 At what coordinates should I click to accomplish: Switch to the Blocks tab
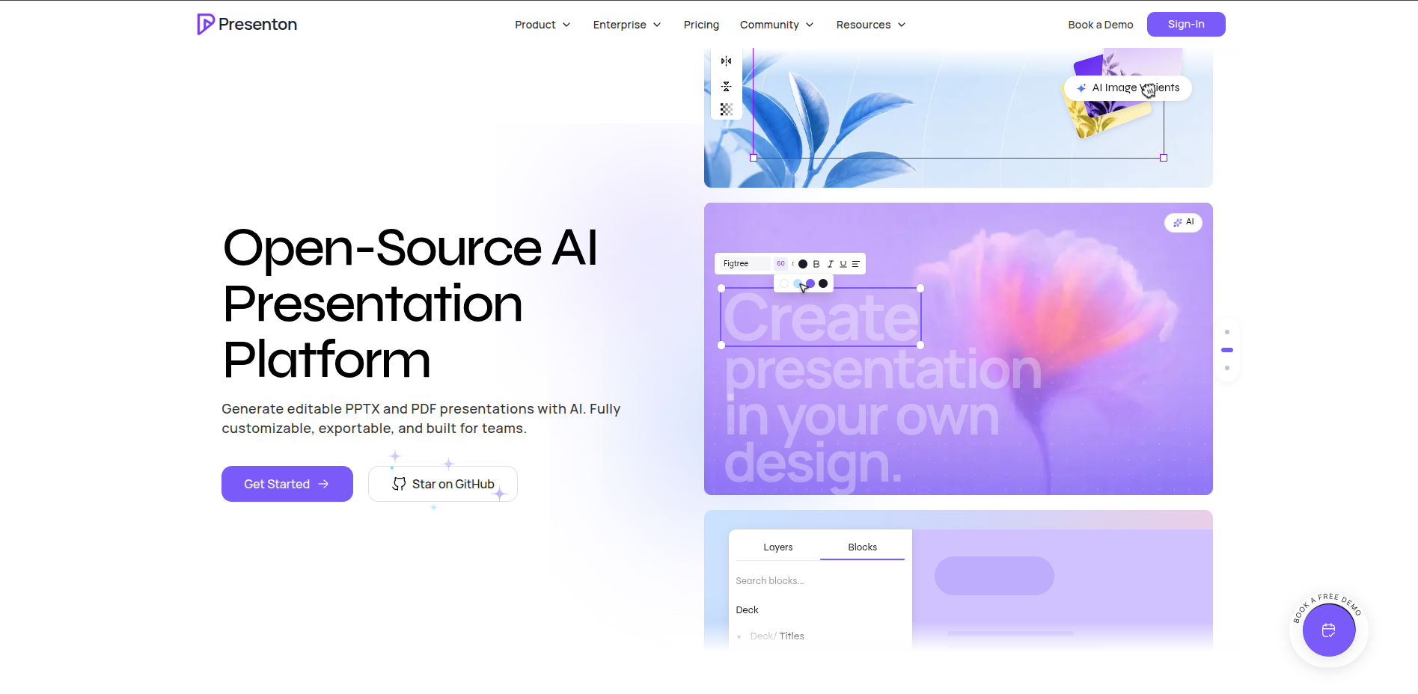tap(863, 547)
